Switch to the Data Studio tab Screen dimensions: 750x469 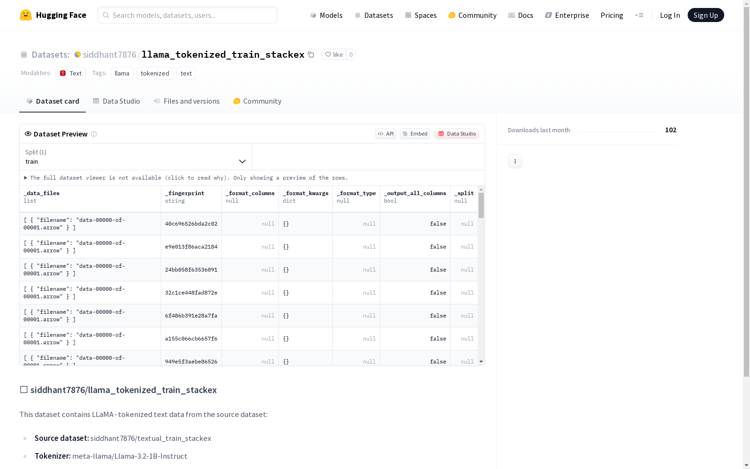coord(117,101)
